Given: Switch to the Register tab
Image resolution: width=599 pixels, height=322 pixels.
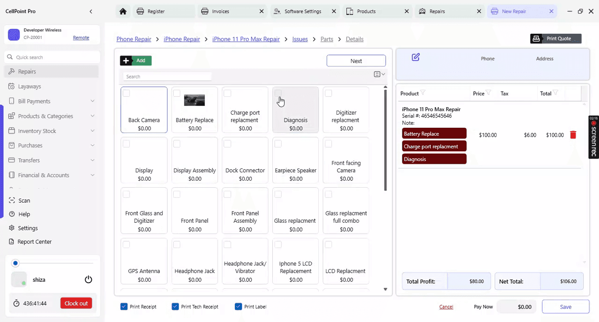Looking at the screenshot, I should coord(163,11).
